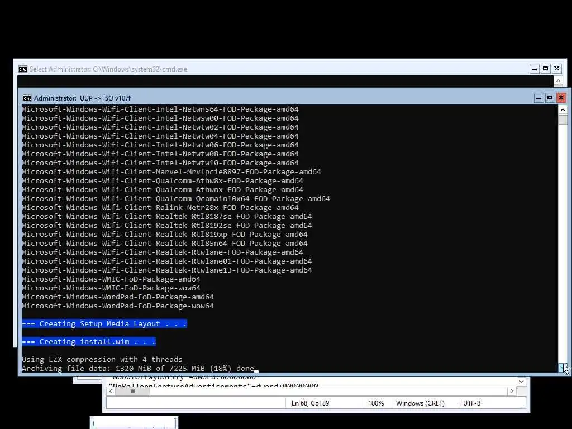The width and height of the screenshot is (572, 429).
Task: Click the UUP -> ISO v107f title bar text
Action: pyautogui.click(x=83, y=98)
